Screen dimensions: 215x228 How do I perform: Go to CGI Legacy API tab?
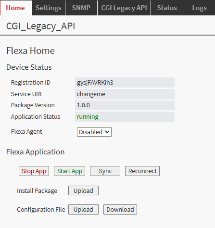coord(124,8)
